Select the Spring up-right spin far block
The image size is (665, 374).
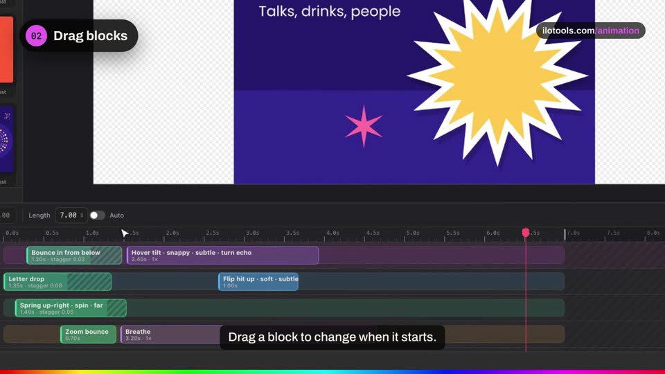coord(71,308)
